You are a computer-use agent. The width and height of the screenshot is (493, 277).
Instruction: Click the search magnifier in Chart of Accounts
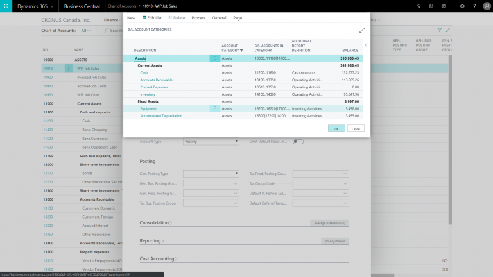coord(107,31)
